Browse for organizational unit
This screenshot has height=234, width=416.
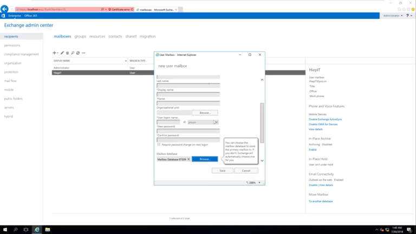[205, 113]
